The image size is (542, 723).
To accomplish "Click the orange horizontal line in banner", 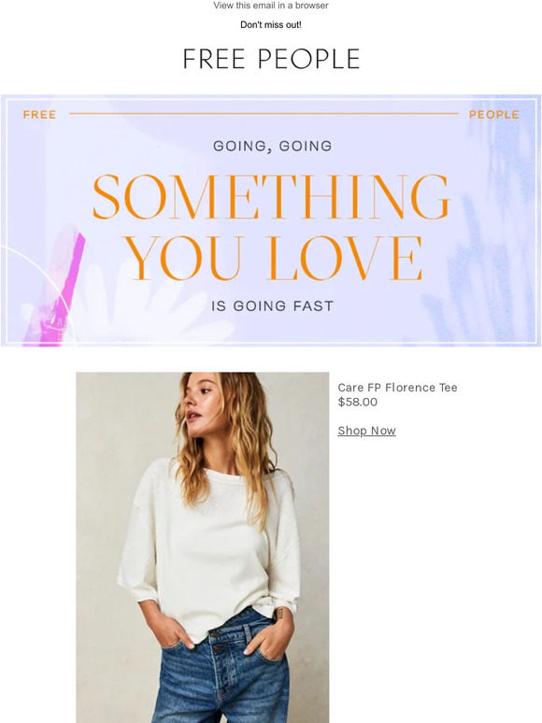I will (264, 113).
